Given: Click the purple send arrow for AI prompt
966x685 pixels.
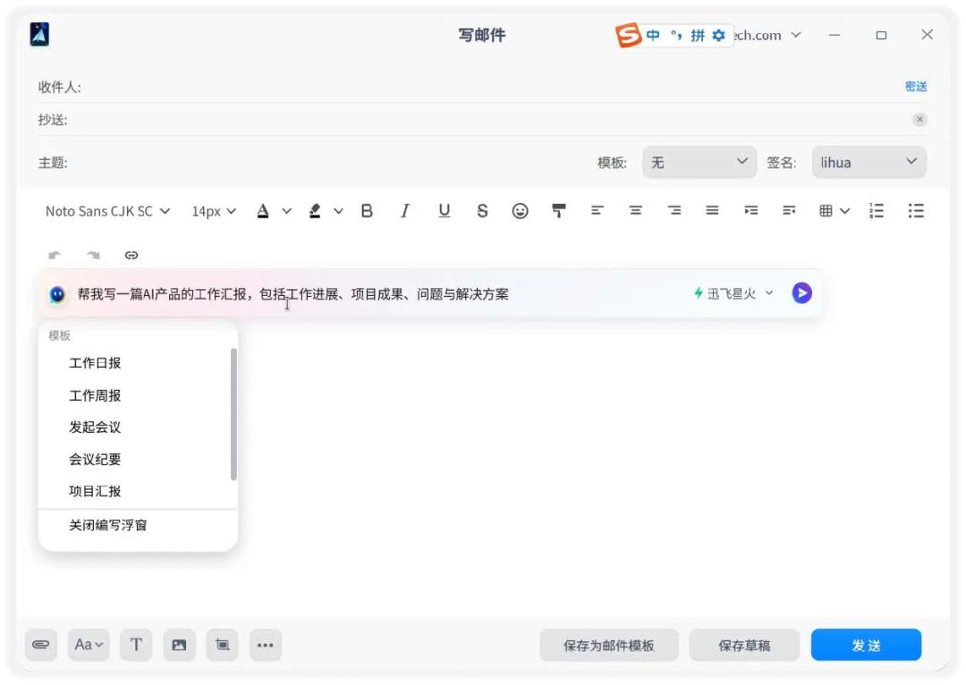Looking at the screenshot, I should point(801,292).
